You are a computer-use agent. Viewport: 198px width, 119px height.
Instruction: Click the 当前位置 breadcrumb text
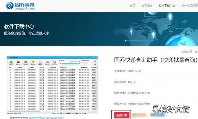(190, 52)
